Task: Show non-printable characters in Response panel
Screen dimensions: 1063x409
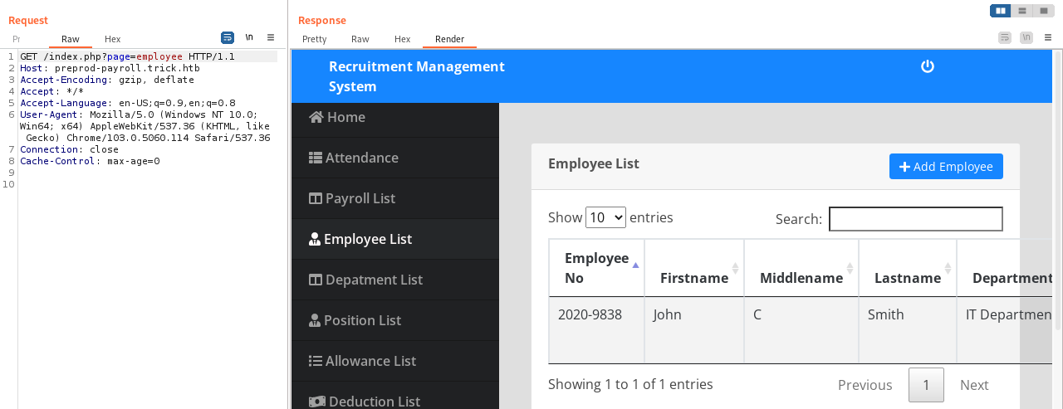Action: coord(1026,37)
